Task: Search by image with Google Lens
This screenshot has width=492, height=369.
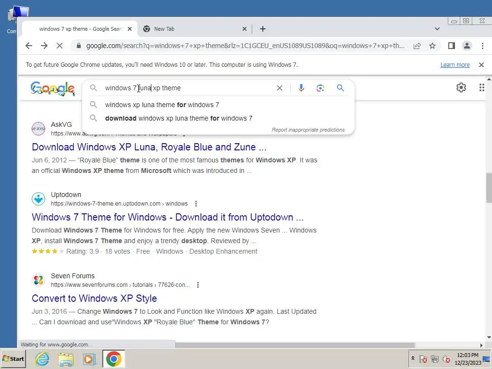Action: tap(320, 88)
